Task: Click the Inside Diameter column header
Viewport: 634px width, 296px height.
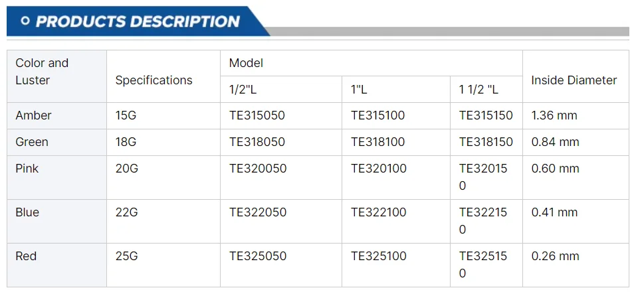Action: click(574, 80)
